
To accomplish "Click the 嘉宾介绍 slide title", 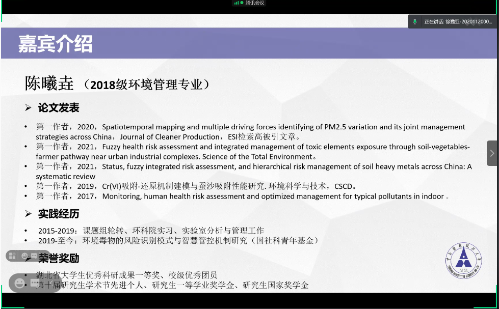I will tap(55, 44).
